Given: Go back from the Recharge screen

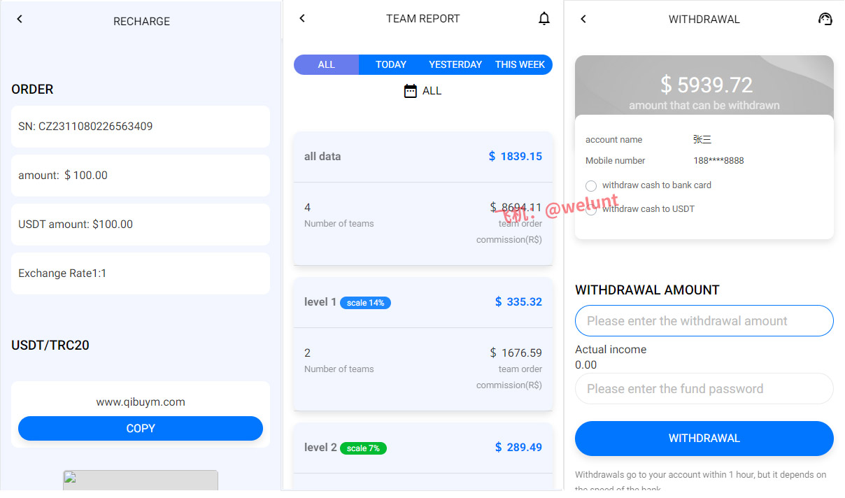Looking at the screenshot, I should pos(20,20).
